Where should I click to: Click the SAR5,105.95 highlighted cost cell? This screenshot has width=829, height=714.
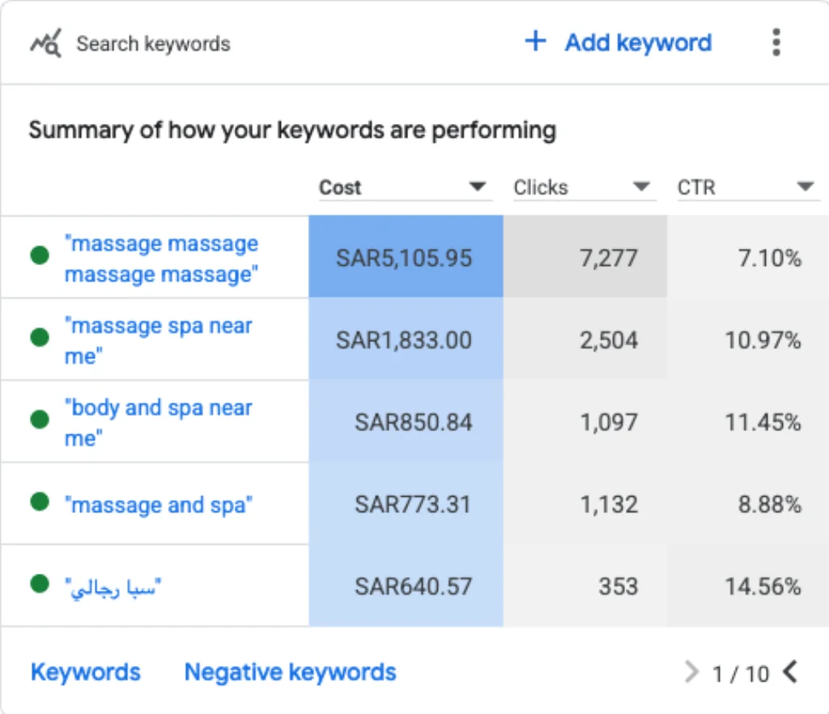pos(406,257)
